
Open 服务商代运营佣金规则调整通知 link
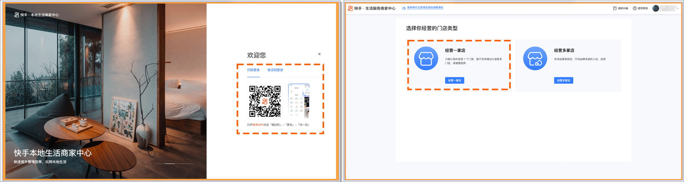(x=425, y=8)
